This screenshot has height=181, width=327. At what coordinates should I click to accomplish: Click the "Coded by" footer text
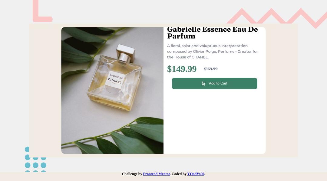(x=179, y=174)
